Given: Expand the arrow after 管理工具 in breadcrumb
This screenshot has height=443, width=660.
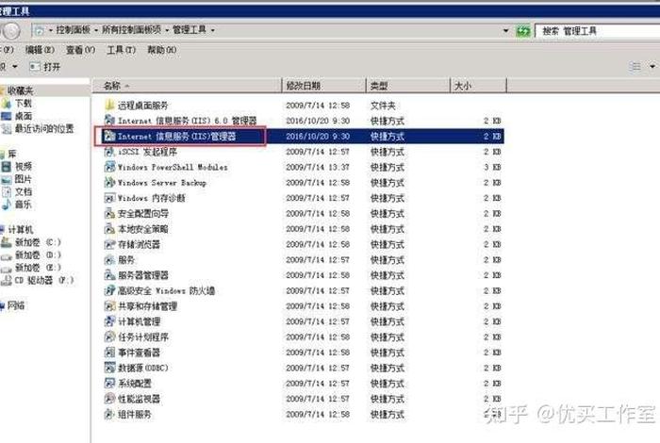Looking at the screenshot, I should [x=212, y=30].
